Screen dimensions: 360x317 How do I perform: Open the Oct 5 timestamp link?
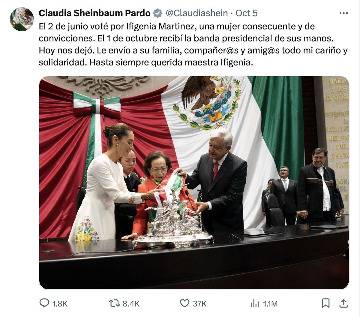point(246,13)
